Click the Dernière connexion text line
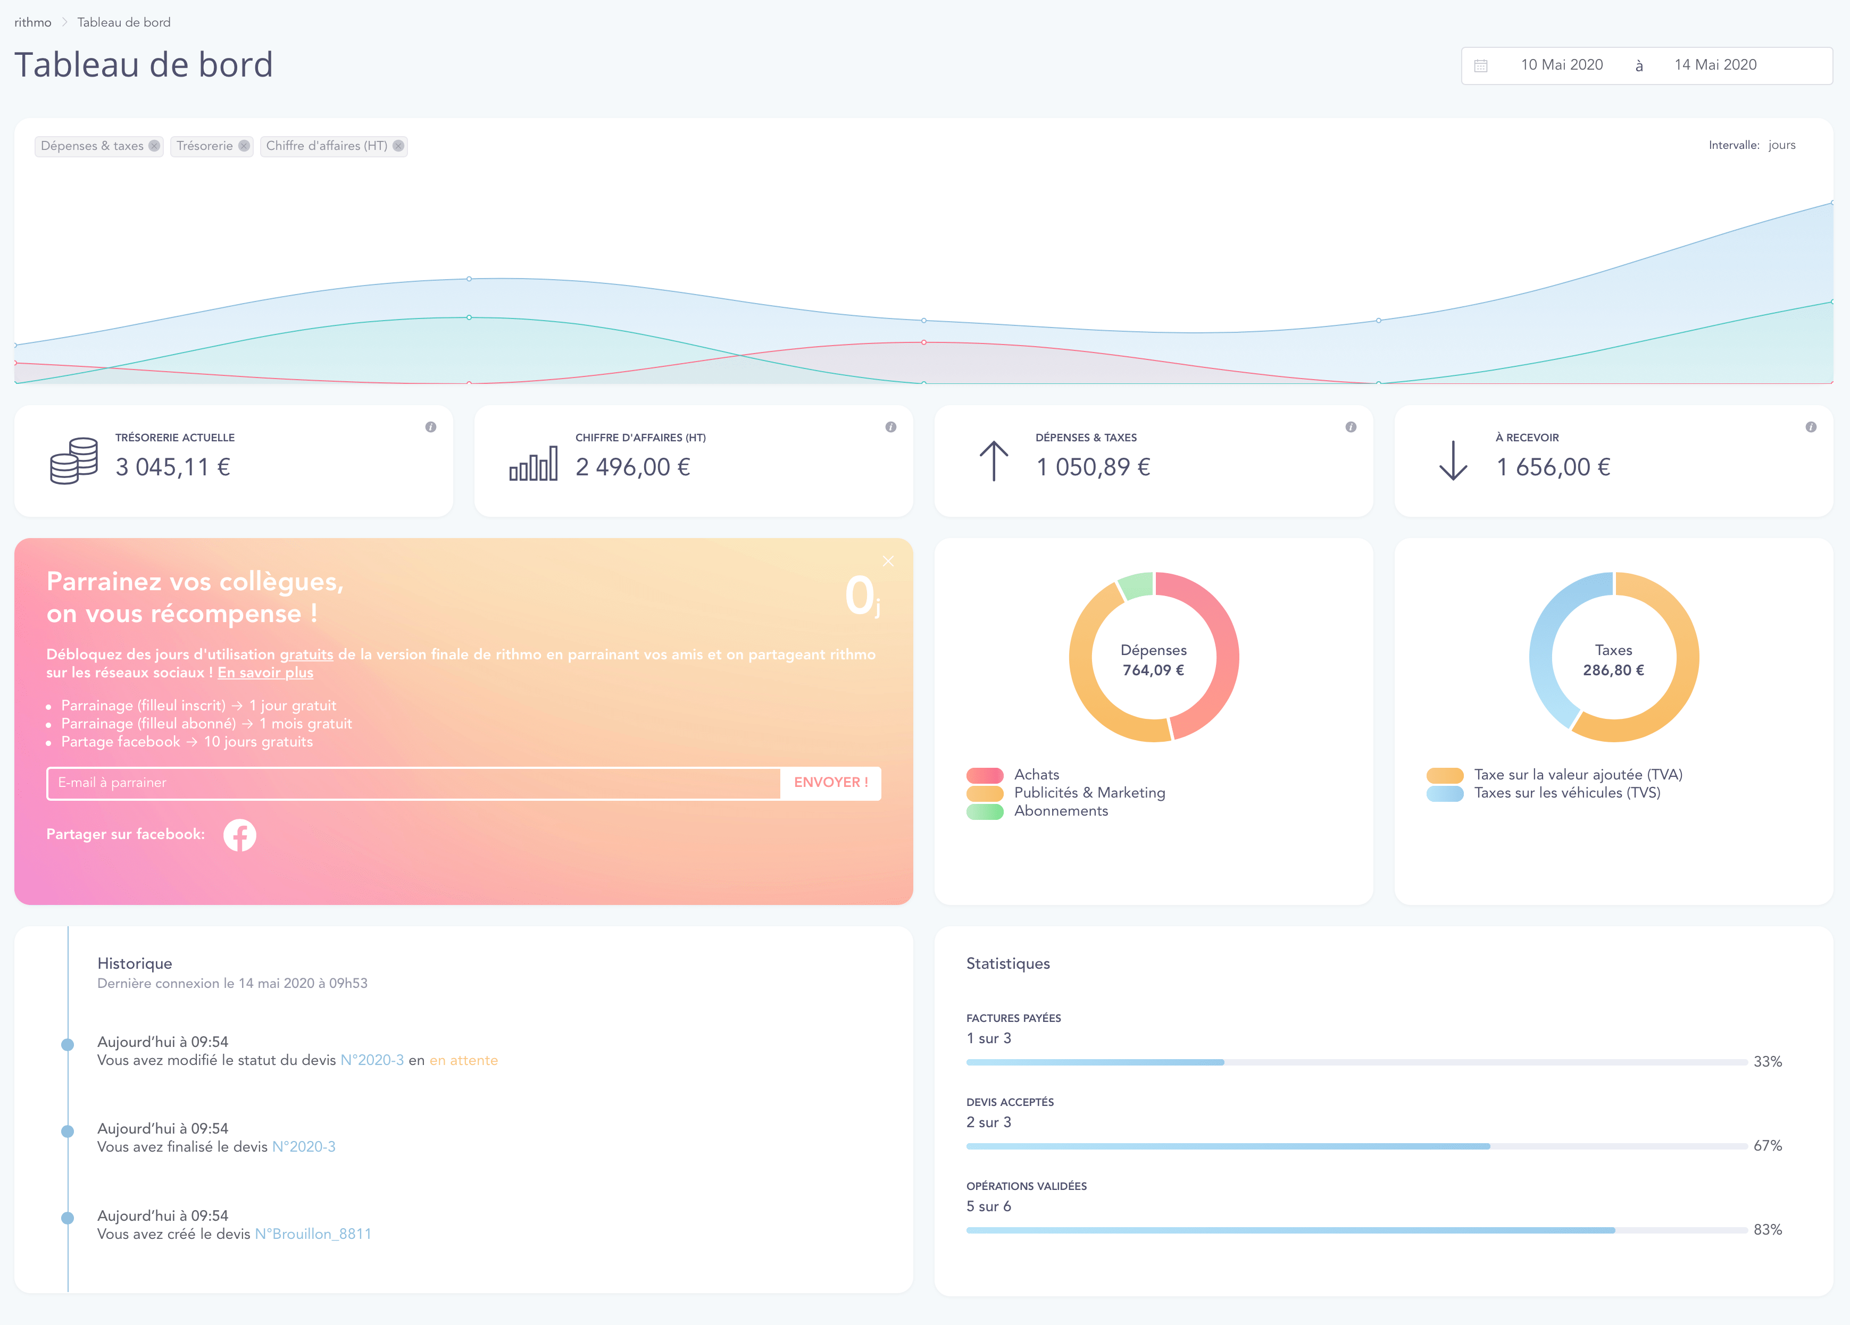This screenshot has height=1325, width=1850. tap(232, 983)
